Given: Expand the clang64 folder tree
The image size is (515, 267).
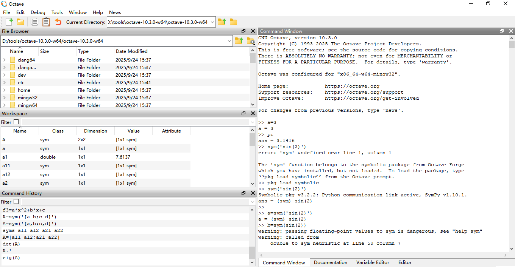Looking at the screenshot, I should pyautogui.click(x=4, y=60).
